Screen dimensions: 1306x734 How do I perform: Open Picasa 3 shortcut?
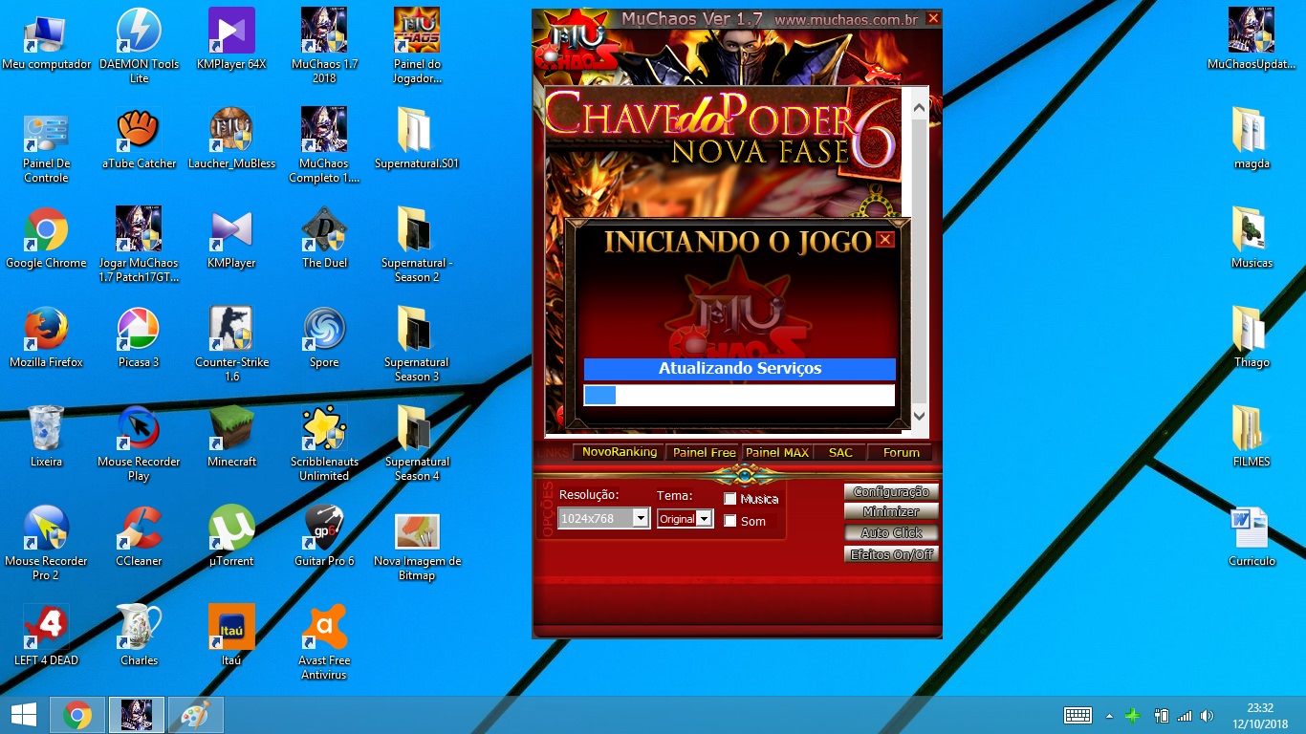tap(139, 338)
